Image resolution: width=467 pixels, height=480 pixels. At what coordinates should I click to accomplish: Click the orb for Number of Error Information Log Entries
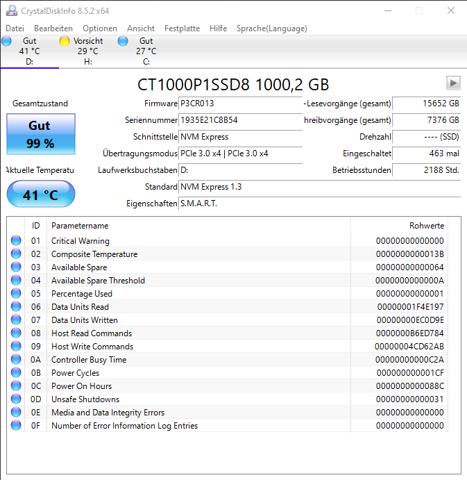[16, 425]
